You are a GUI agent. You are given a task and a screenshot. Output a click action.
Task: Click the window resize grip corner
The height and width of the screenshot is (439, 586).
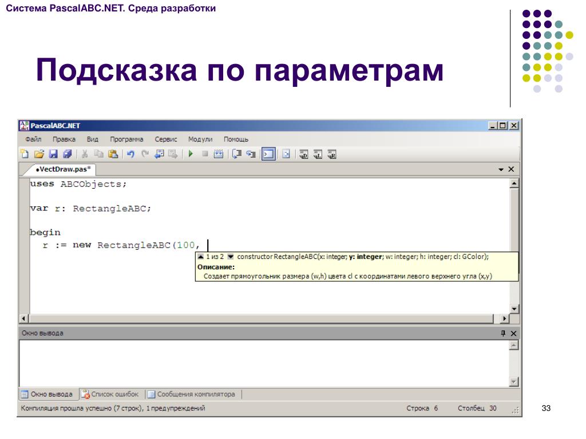[516, 410]
